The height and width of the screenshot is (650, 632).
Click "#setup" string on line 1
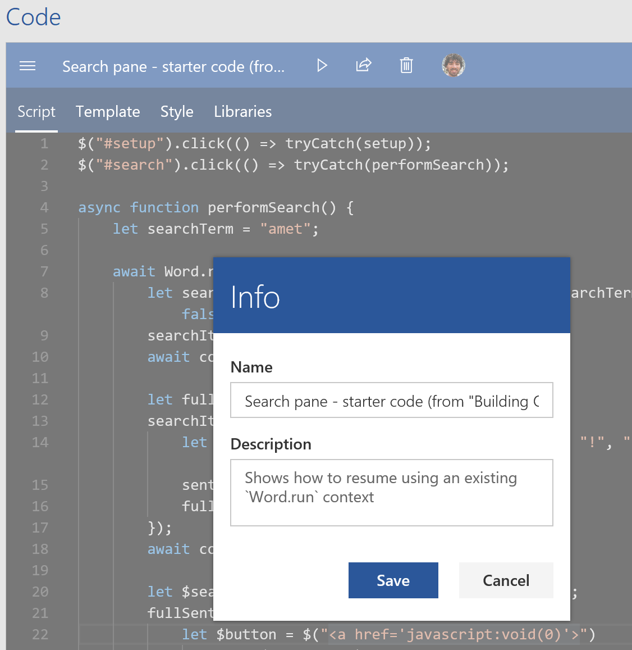(x=130, y=143)
